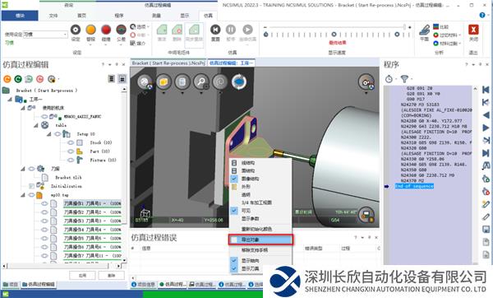Click the document icon in viewport toolbar

(x=182, y=82)
